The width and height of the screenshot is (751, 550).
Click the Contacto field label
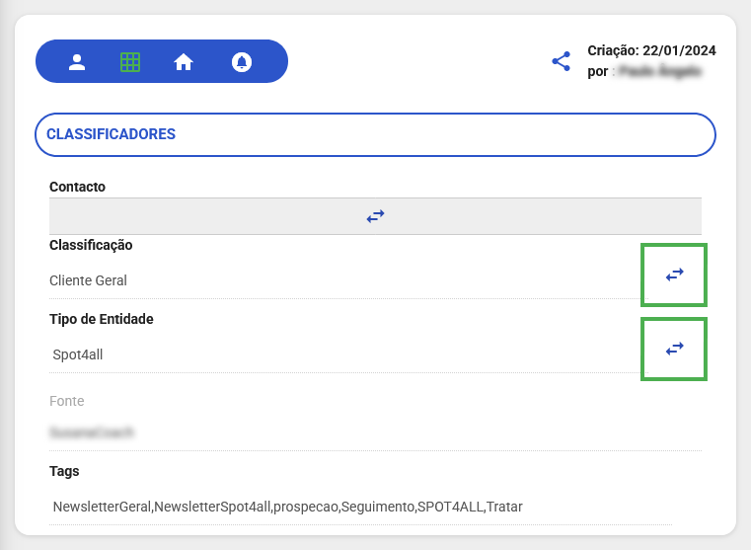77,187
